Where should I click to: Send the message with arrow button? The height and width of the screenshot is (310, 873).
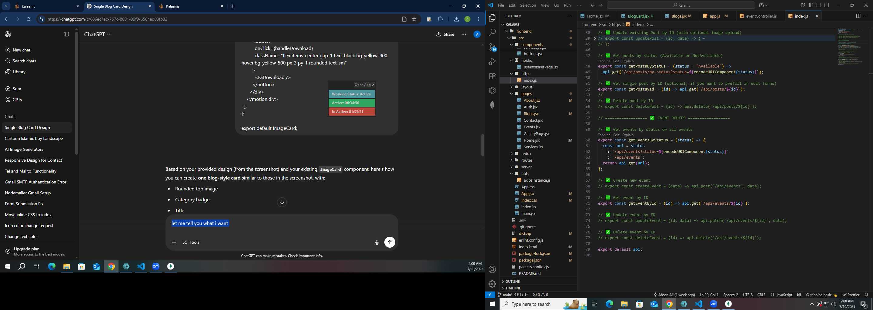click(x=390, y=242)
